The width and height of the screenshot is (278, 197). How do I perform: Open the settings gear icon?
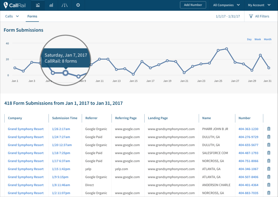pos(78,5)
